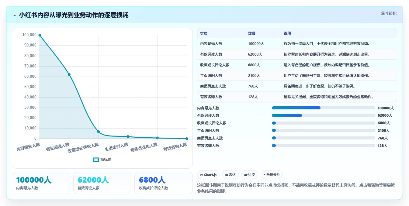This screenshot has width=409, height=206.
Task: Click the 100,000 y-axis label
Action: [x=29, y=35]
